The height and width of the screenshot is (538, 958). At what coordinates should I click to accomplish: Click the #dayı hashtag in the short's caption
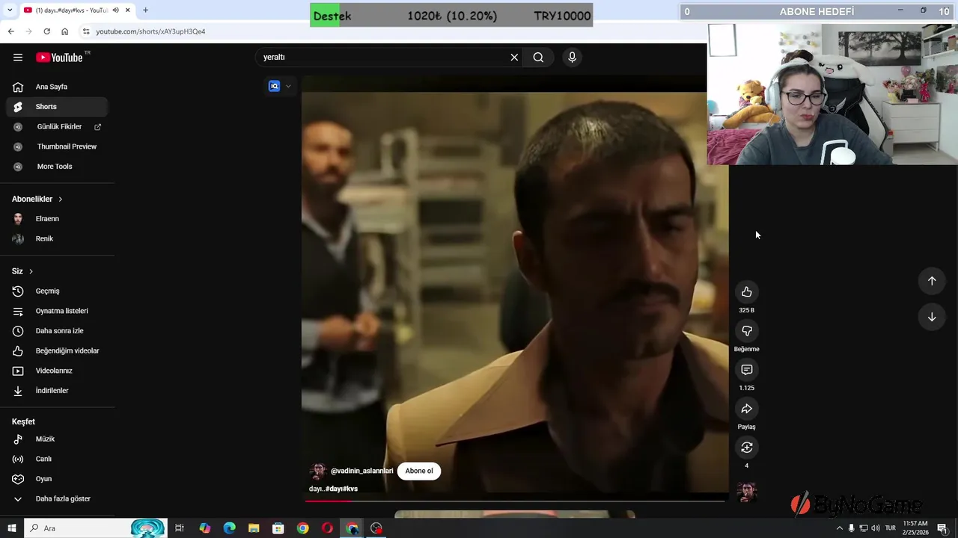pos(334,489)
